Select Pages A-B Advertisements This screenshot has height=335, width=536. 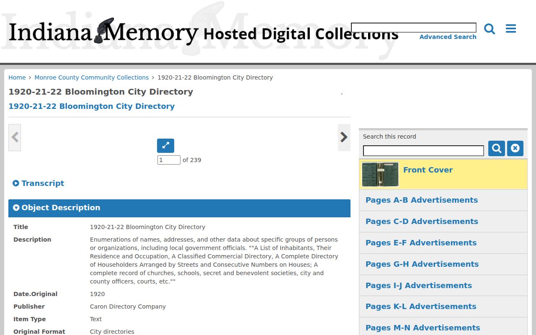443,200
